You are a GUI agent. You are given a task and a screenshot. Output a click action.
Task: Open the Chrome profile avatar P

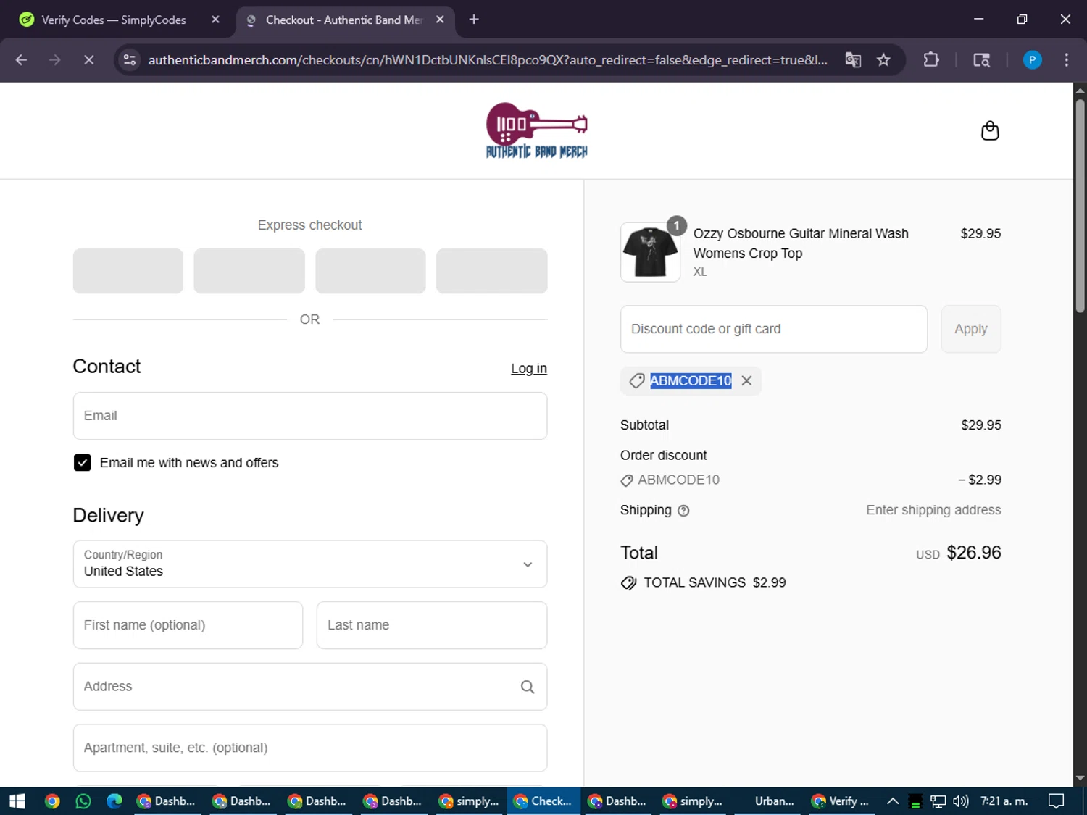pyautogui.click(x=1032, y=60)
